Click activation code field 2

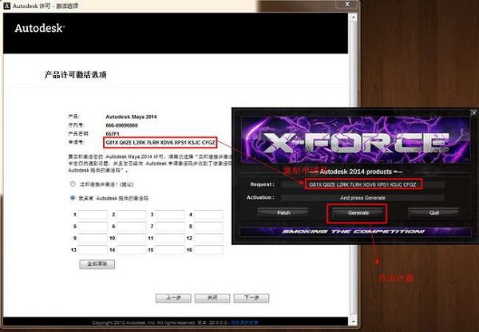point(132,215)
